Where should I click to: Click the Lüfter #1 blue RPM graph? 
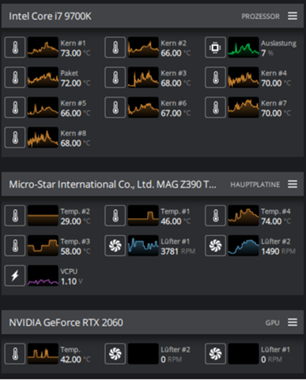[x=143, y=245]
